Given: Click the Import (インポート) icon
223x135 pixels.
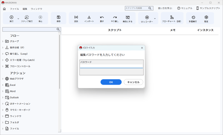Looking at the screenshot, I should coord(89,17).
